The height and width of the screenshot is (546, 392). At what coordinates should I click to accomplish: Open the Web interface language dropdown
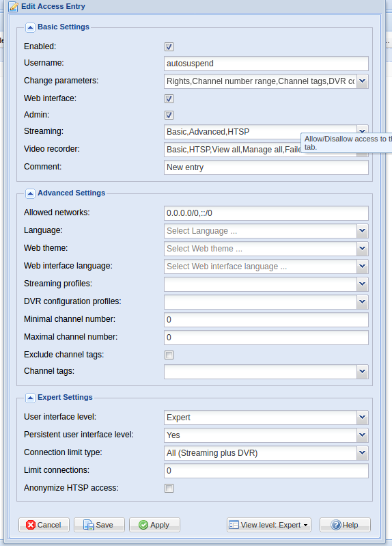tap(363, 267)
